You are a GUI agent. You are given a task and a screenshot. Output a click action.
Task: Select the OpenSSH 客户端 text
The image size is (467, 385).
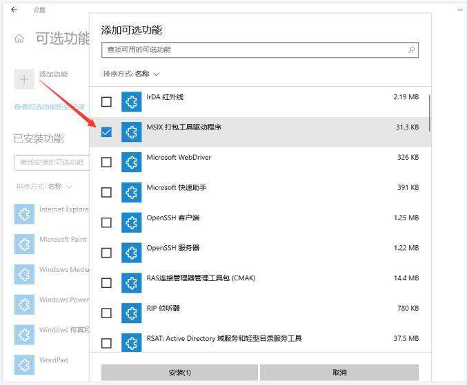(172, 218)
